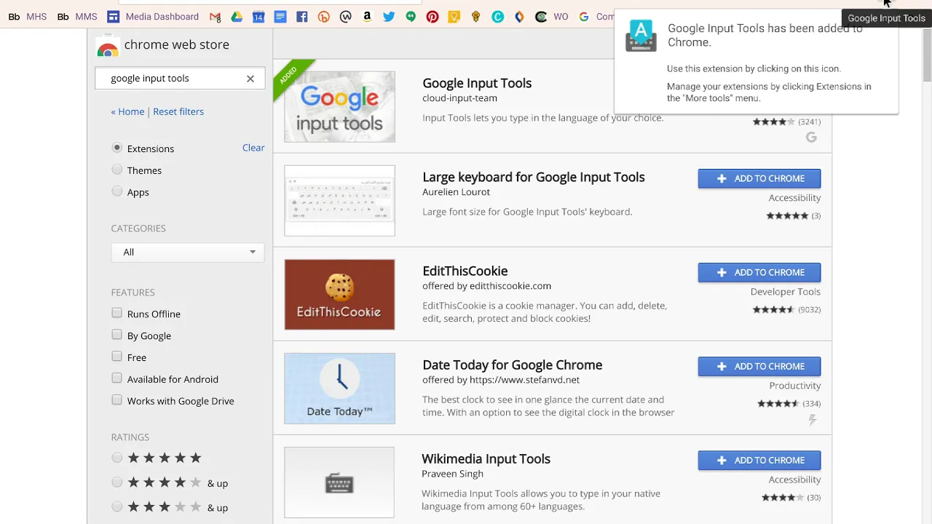Click the EditThisCookie thumbnail image
932x524 pixels.
click(x=339, y=295)
